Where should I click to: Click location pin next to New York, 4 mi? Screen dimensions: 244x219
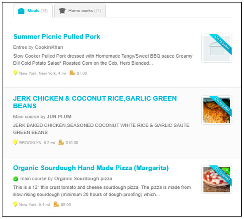tap(15, 73)
